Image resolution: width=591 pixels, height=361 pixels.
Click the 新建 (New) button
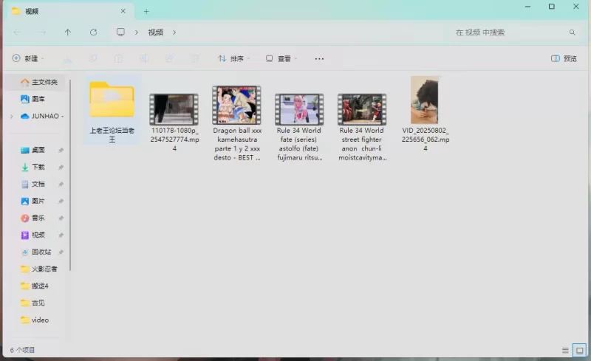pyautogui.click(x=27, y=58)
